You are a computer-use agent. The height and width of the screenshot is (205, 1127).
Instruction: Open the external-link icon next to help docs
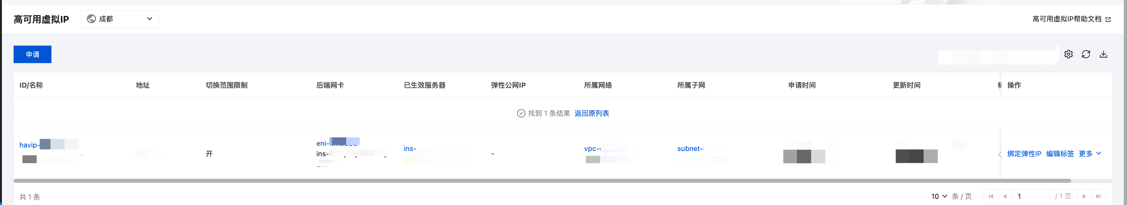tap(1108, 19)
